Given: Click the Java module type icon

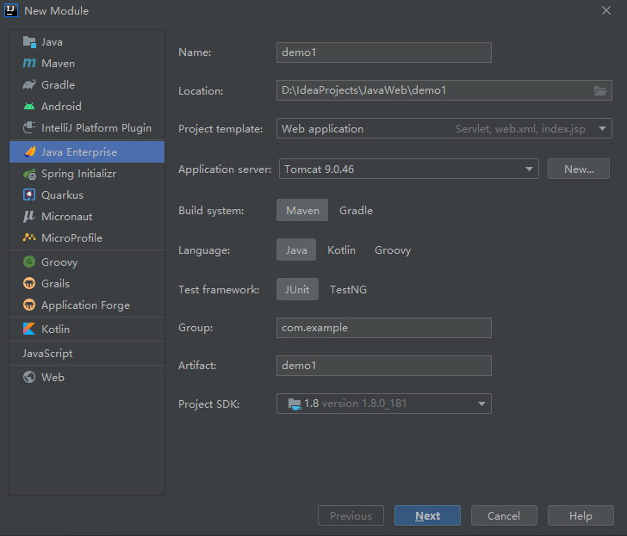Looking at the screenshot, I should (29, 42).
